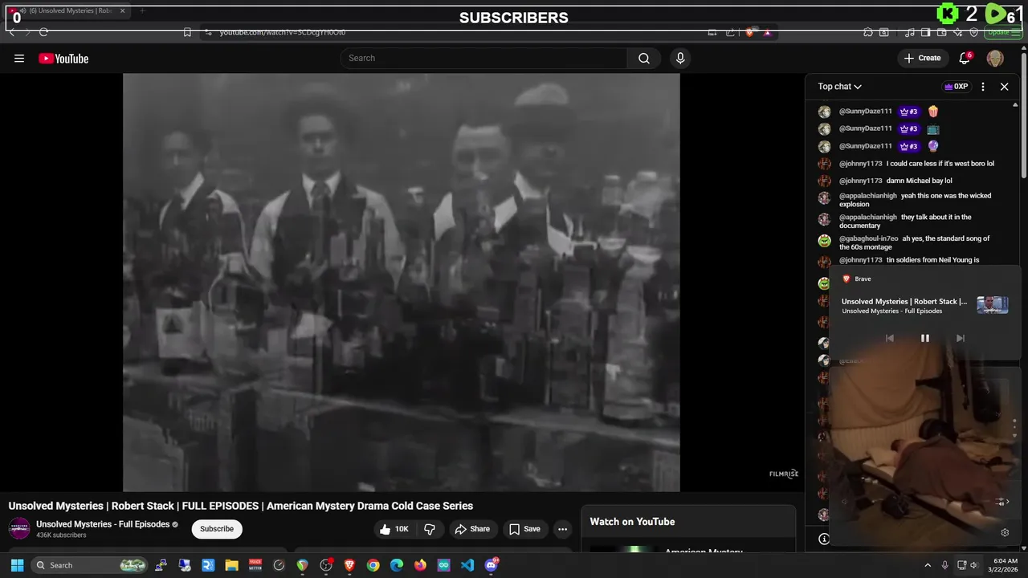Pause playback in the Brave media popup

(924, 338)
